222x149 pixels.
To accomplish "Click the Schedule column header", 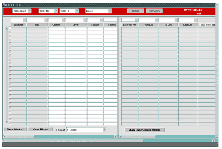I will (19, 24).
